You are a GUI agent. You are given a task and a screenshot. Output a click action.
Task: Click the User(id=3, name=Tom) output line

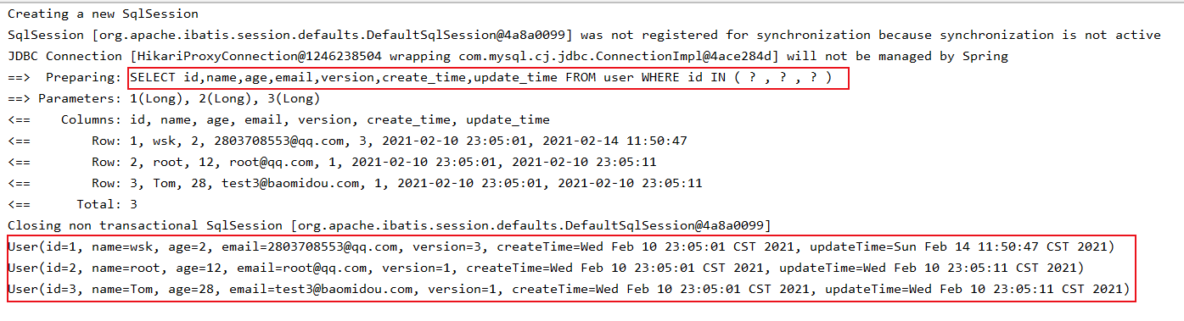568,289
